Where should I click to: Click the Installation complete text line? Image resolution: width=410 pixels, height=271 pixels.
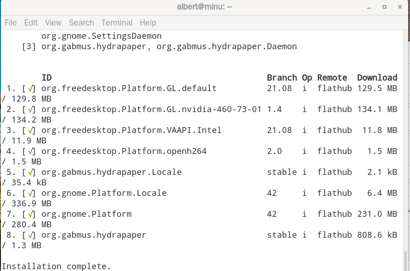56,266
